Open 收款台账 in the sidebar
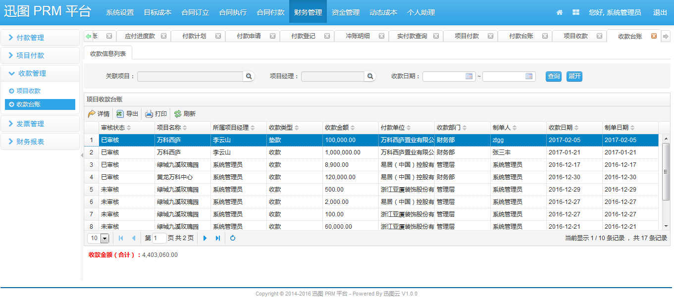 coord(40,104)
